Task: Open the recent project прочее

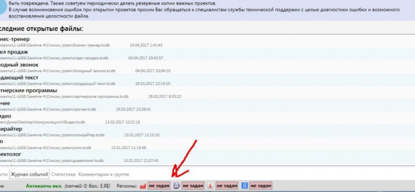Action: [5, 103]
